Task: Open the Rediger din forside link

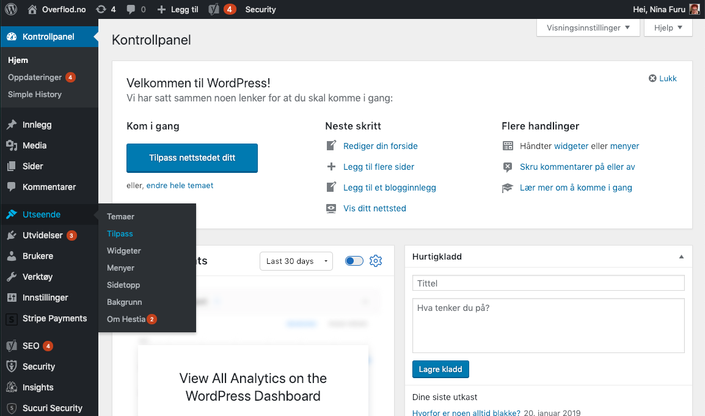Action: [x=381, y=146]
